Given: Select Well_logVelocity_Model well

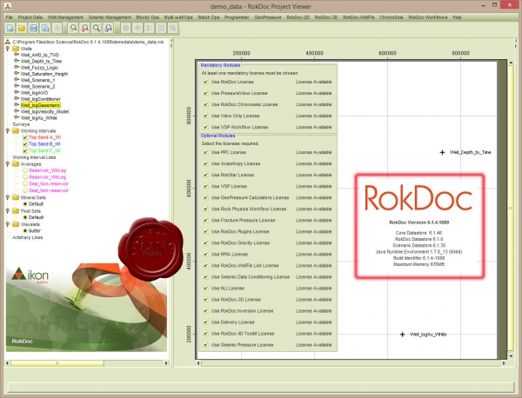Looking at the screenshot, I should 44,112.
